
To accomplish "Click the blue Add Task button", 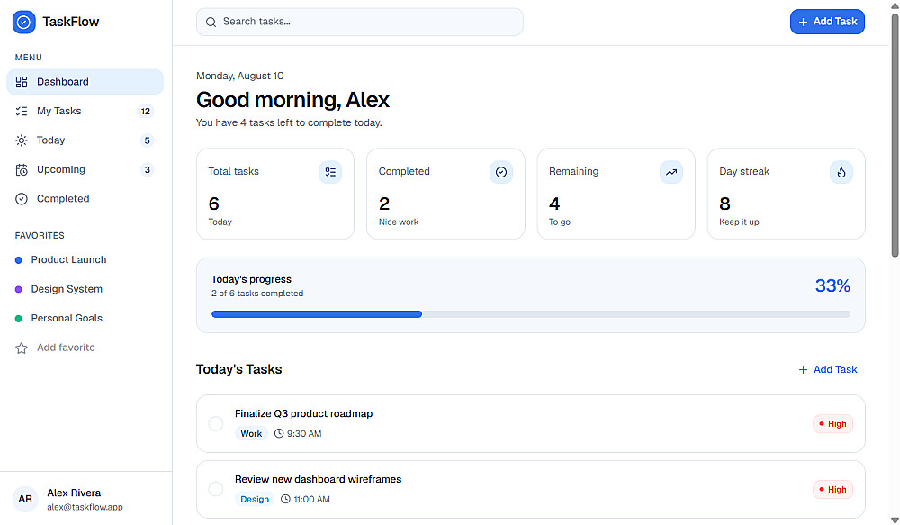I will 827,22.
